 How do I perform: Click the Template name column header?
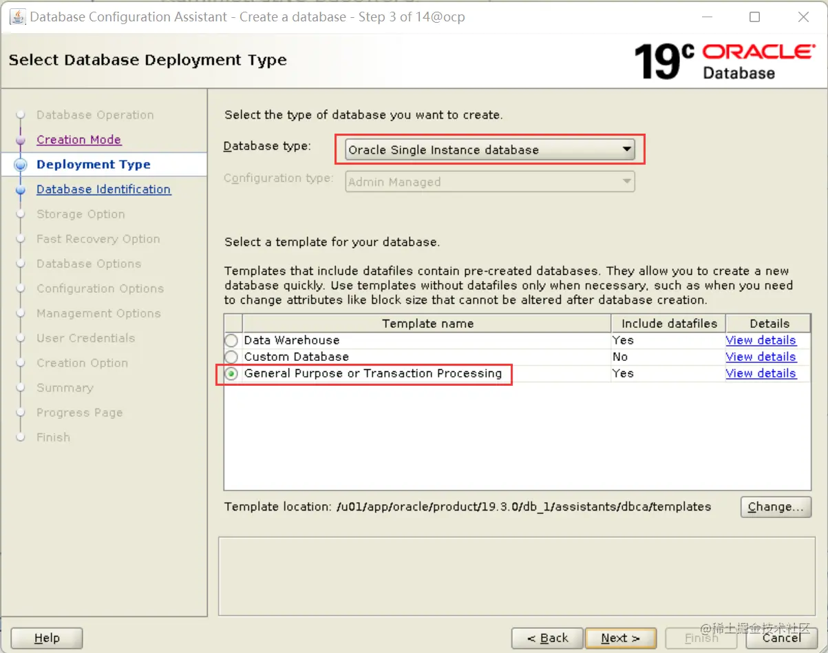tap(427, 323)
